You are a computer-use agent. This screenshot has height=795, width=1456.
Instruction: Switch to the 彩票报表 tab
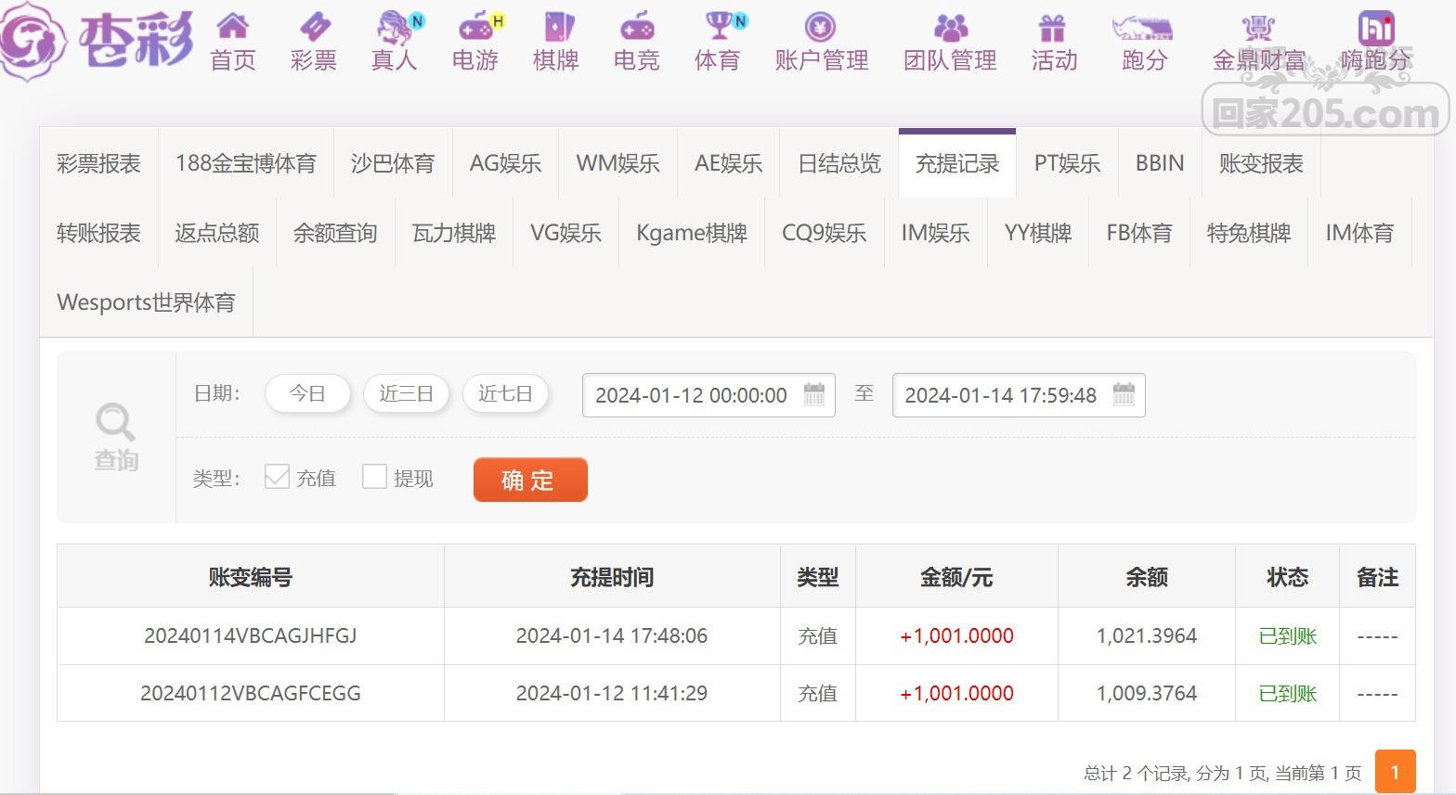98,163
